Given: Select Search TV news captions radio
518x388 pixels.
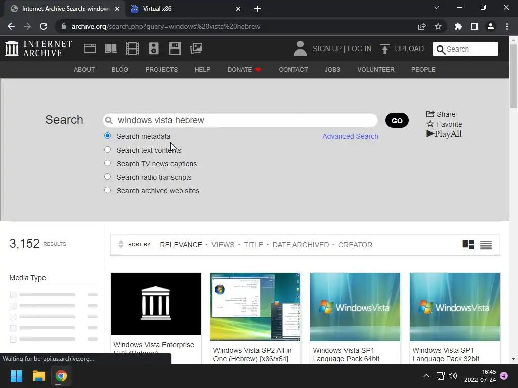Looking at the screenshot, I should point(107,163).
